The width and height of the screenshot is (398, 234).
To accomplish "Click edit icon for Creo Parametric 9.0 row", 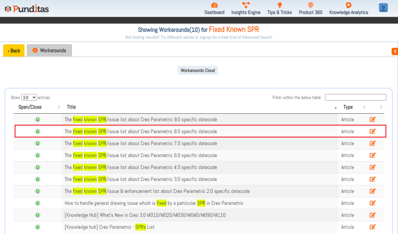I will [x=372, y=120].
